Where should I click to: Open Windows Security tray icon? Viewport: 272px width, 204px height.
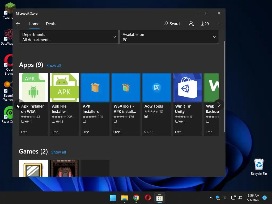218,198
